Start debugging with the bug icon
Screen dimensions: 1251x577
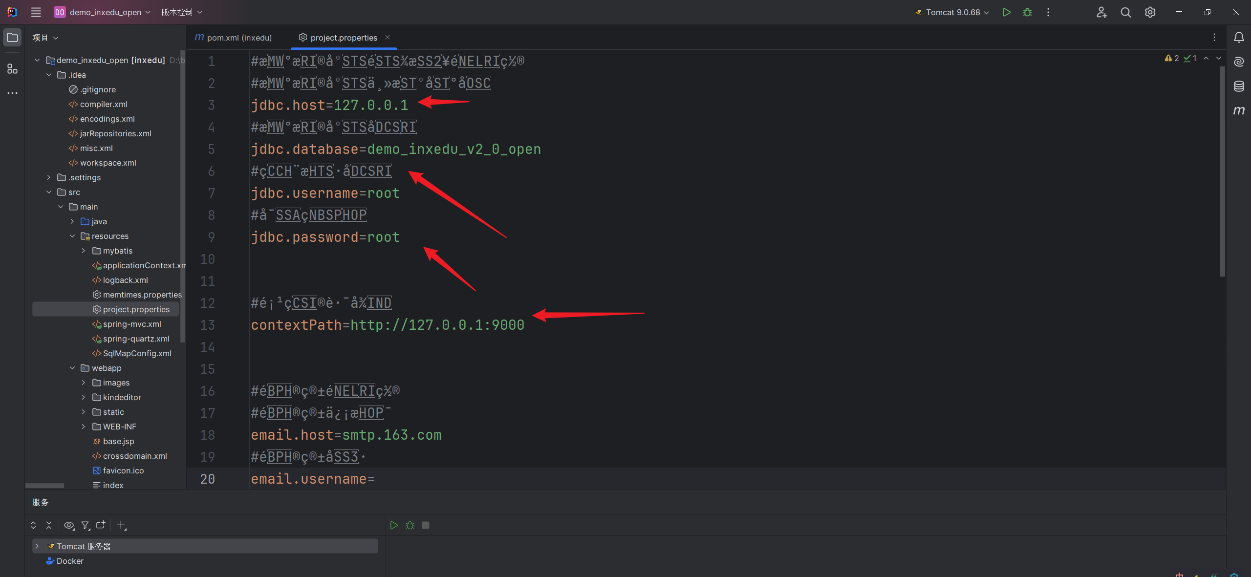point(1027,12)
